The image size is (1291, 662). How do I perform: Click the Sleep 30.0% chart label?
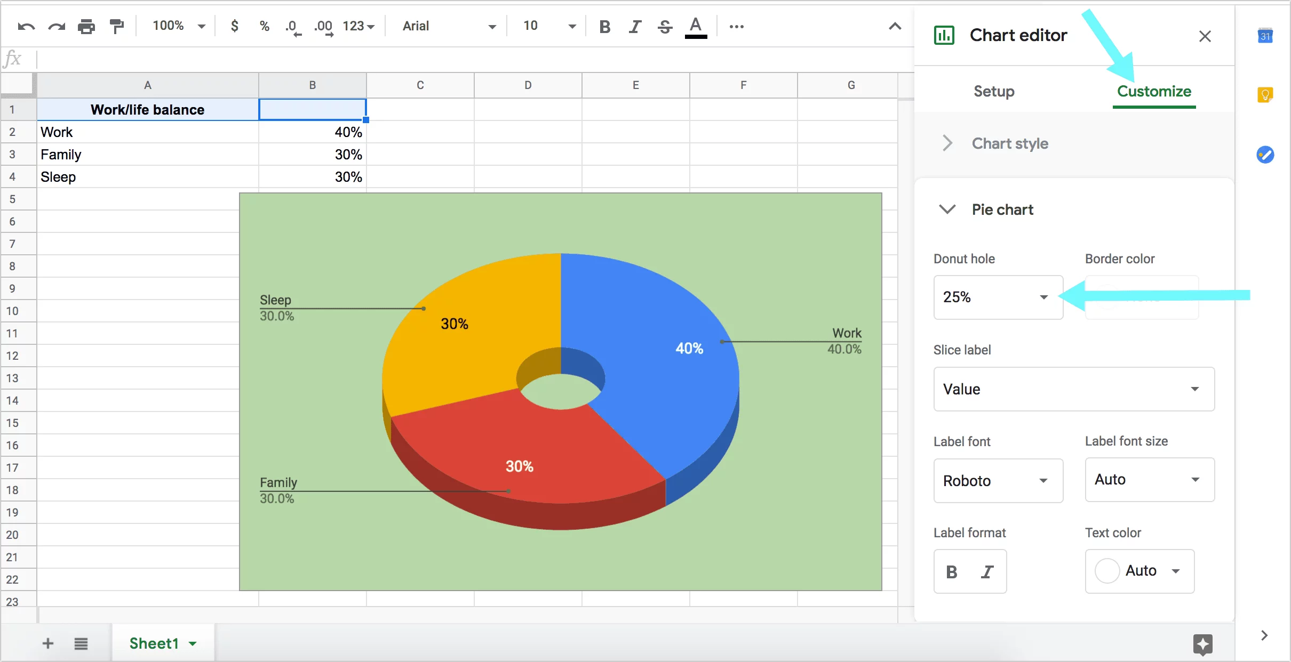(x=277, y=308)
